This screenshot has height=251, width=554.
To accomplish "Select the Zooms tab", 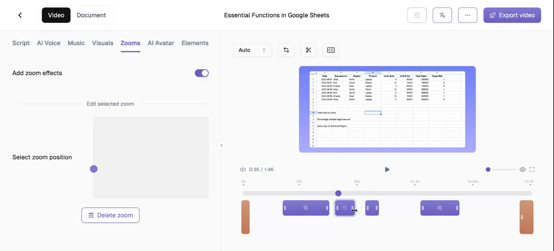I will (130, 43).
